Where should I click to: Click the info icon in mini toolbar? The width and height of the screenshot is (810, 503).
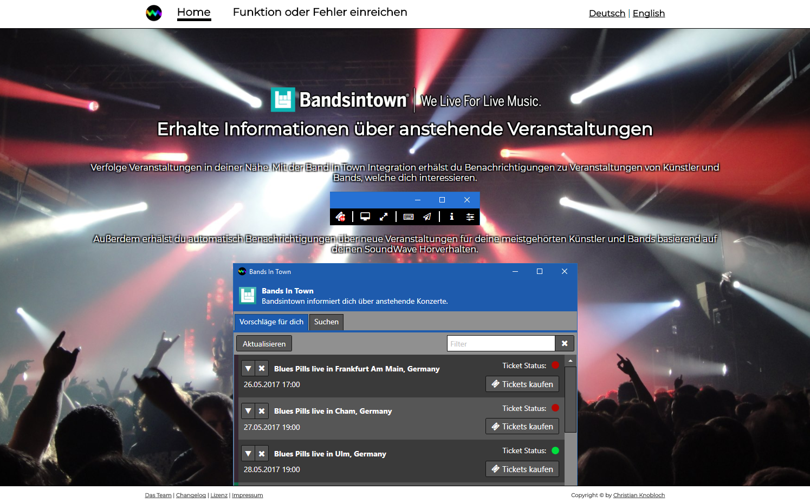click(x=451, y=217)
